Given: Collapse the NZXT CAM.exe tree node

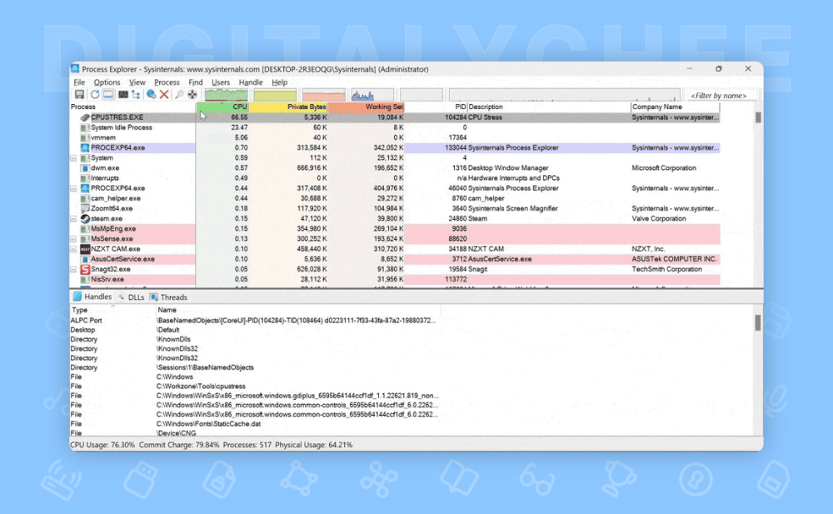Looking at the screenshot, I should pos(73,249).
